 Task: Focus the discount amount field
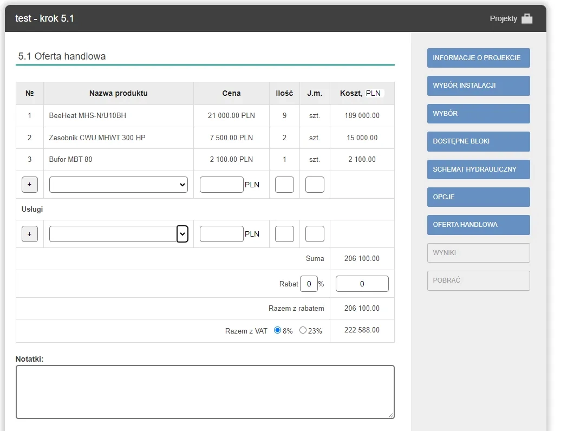click(362, 284)
